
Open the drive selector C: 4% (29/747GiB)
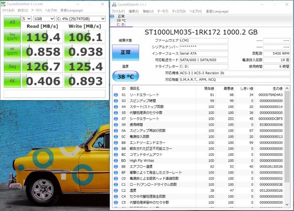[80, 19]
